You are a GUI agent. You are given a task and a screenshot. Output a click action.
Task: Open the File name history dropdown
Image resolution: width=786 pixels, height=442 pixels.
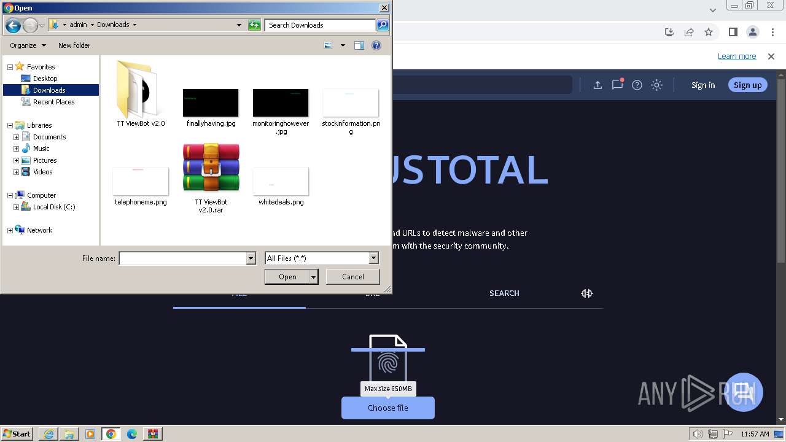pos(251,258)
